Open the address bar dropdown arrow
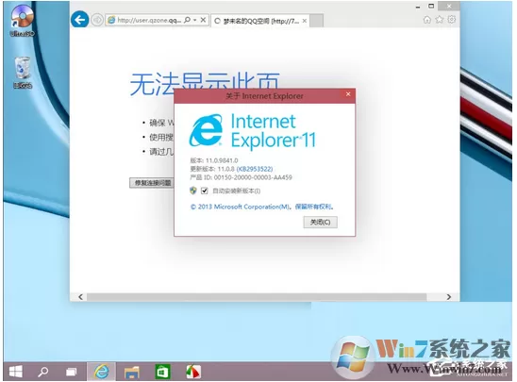Viewport: 517px width, 382px height. pos(195,20)
